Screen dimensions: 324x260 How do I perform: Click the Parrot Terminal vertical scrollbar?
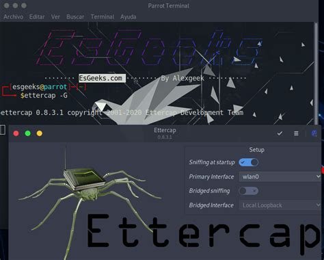pyautogui.click(x=316, y=73)
